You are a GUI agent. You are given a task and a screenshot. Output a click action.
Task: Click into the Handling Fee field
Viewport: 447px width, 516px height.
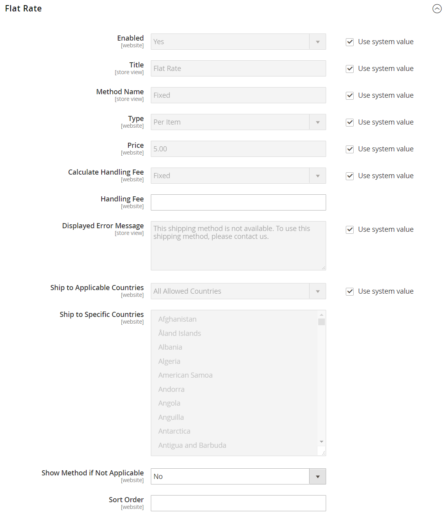click(238, 202)
